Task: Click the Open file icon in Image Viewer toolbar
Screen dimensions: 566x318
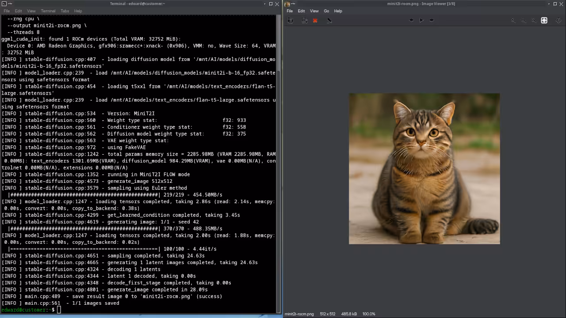Action: point(290,20)
